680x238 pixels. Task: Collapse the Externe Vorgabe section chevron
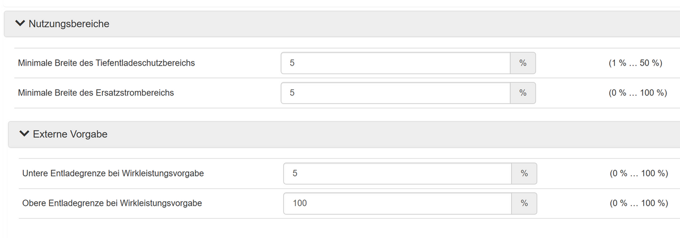(23, 134)
